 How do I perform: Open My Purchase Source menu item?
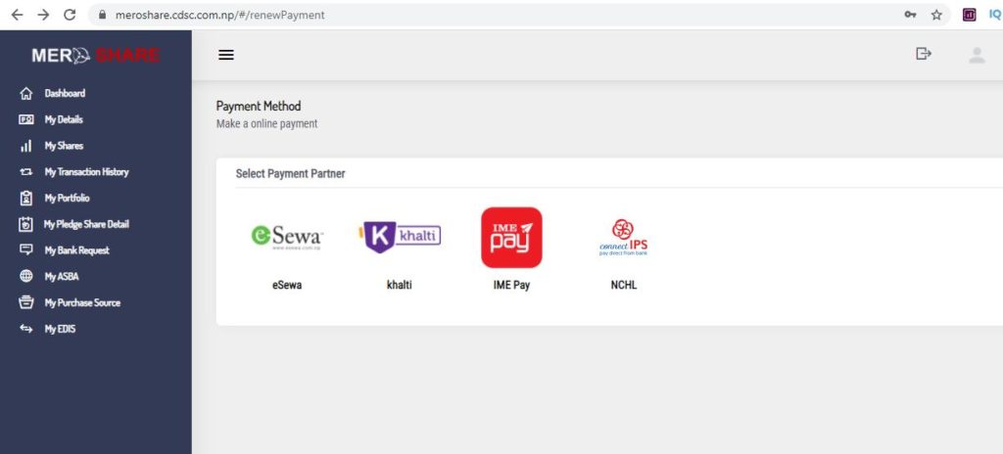82,302
